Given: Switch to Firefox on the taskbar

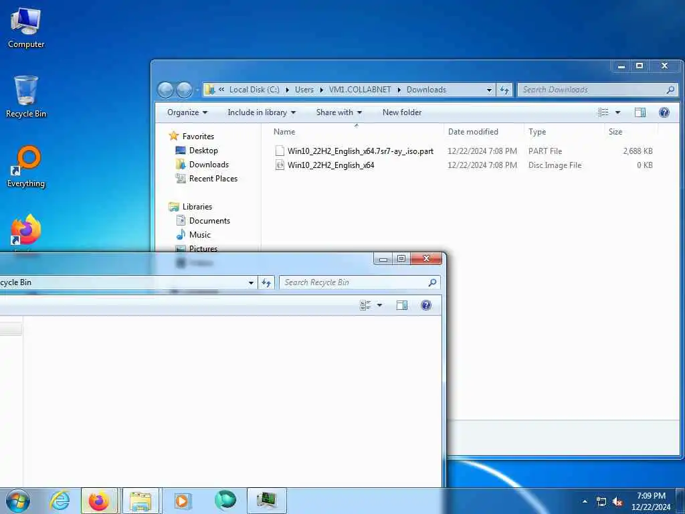Looking at the screenshot, I should tap(99, 501).
